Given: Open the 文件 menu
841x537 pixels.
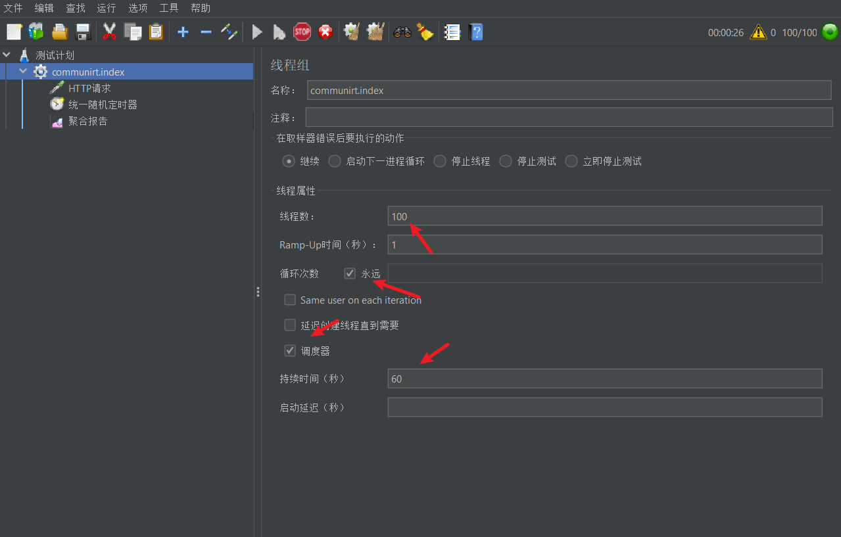Looking at the screenshot, I should coord(13,8).
